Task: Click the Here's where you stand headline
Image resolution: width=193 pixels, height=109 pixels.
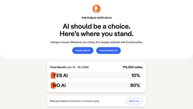Action: click(x=97, y=34)
